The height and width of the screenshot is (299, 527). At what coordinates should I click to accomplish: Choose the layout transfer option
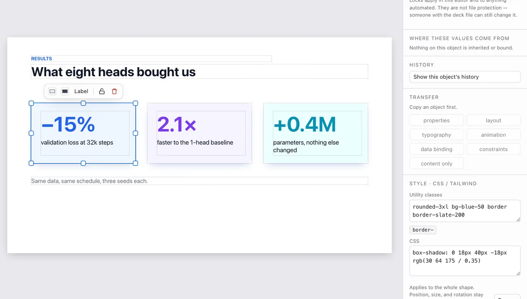point(494,121)
